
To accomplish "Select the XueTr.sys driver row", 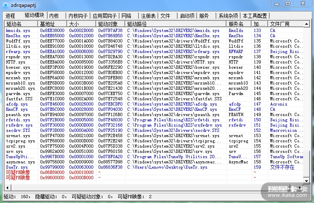I will (x=154, y=167).
